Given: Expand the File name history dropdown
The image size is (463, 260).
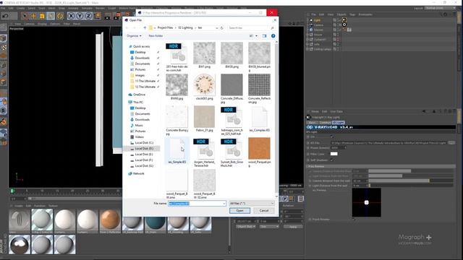Looking at the screenshot, I should coord(224,204).
